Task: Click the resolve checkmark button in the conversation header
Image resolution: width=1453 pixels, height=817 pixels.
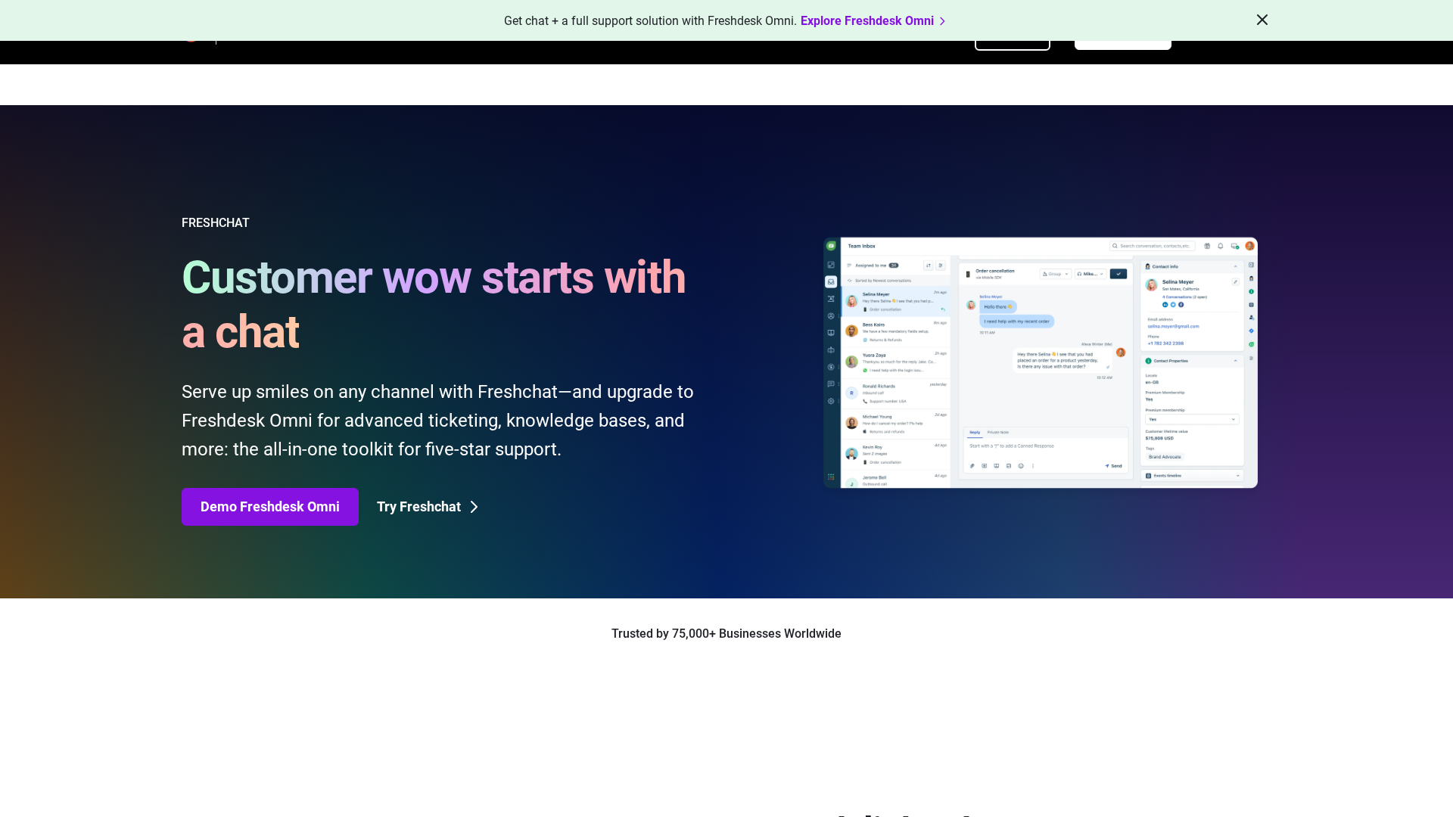Action: click(x=1118, y=274)
